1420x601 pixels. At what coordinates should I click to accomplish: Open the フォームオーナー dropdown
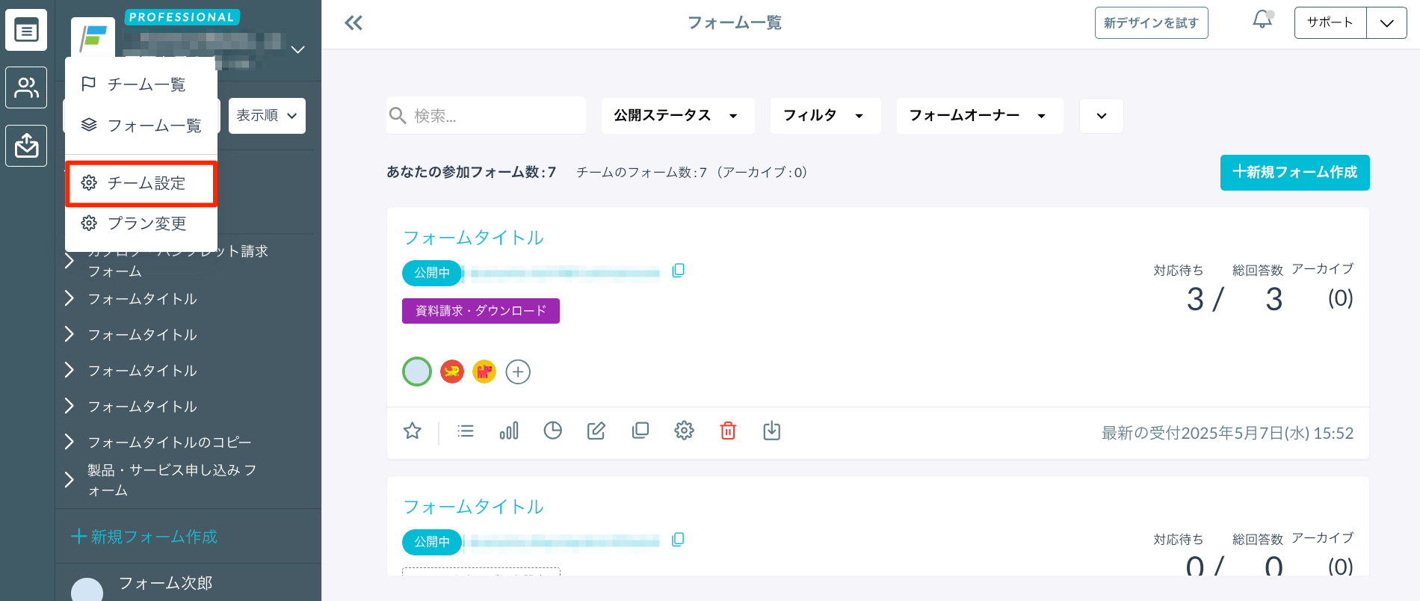point(979,116)
